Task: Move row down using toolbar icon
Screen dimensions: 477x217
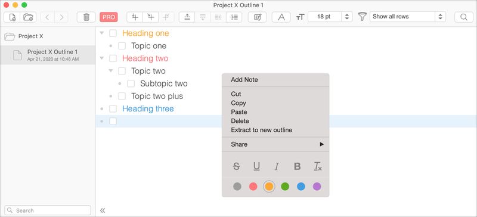Action: [x=203, y=17]
